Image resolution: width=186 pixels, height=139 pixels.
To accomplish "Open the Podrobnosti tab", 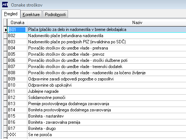I will [55, 15].
